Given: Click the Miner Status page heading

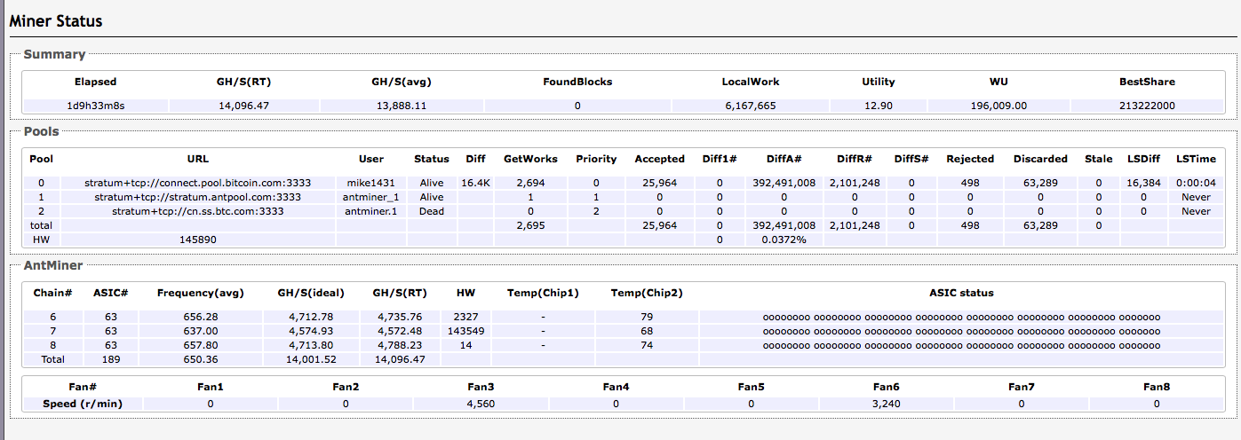Looking at the screenshot, I should pyautogui.click(x=56, y=20).
